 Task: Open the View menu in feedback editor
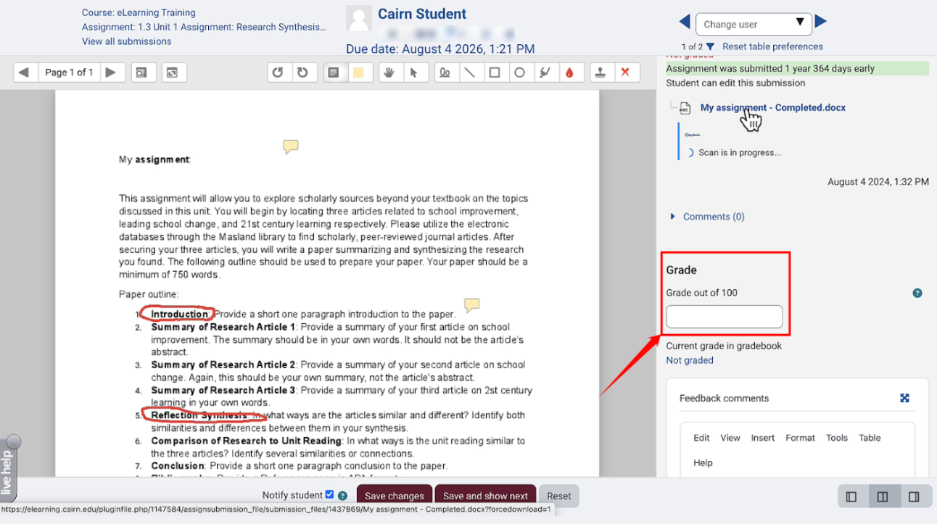pos(730,438)
